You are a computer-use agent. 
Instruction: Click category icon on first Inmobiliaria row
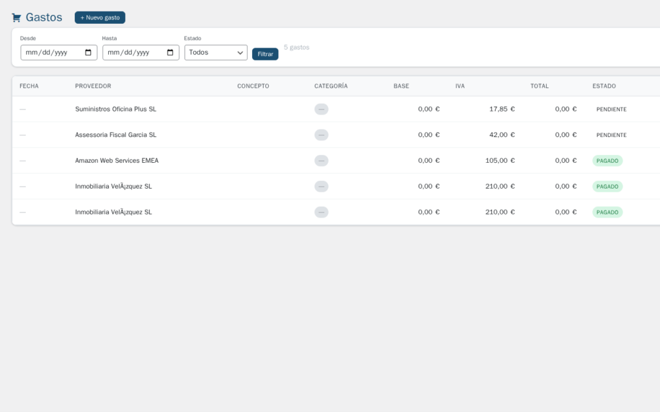coord(321,186)
